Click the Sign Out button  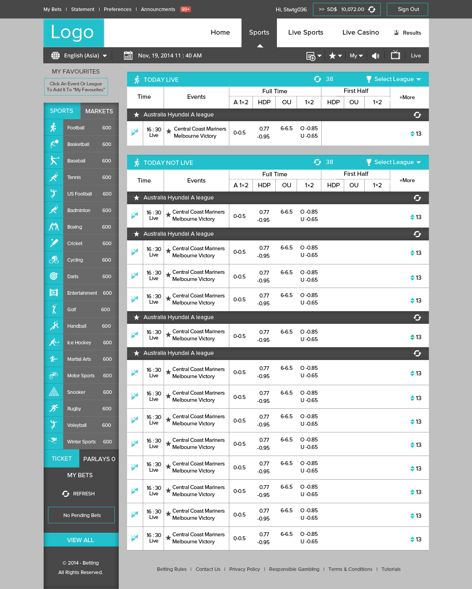click(x=407, y=9)
